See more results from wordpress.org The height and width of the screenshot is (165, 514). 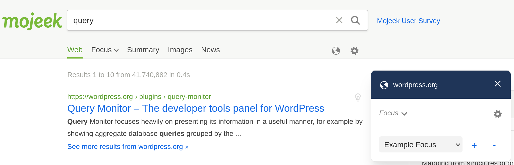tap(128, 147)
